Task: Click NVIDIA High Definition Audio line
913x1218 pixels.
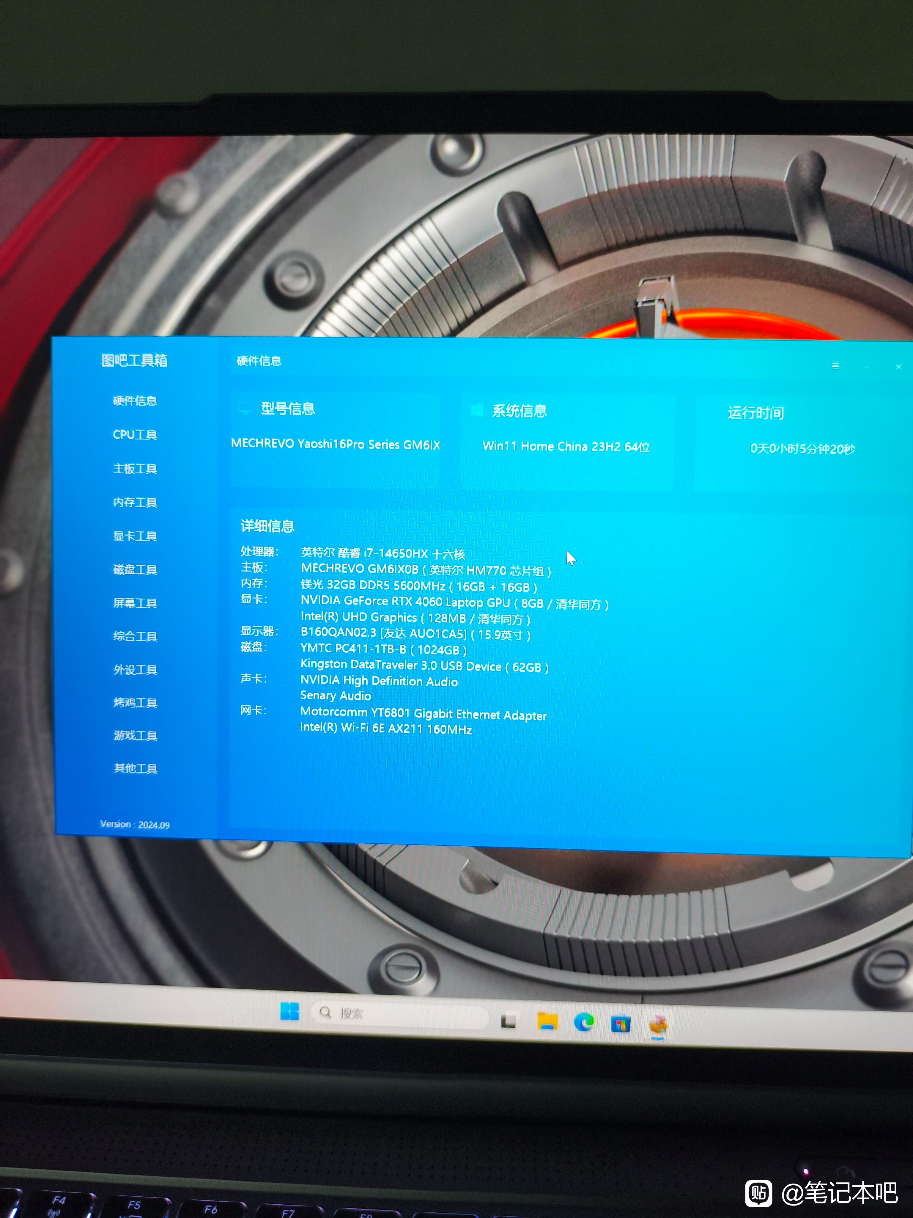Action: [379, 681]
